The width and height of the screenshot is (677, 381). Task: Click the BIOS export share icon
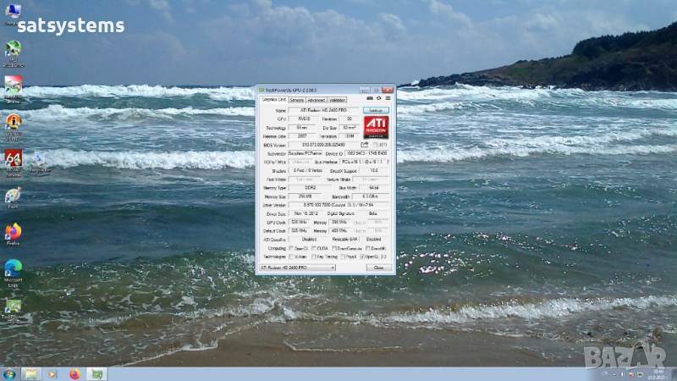(365, 145)
